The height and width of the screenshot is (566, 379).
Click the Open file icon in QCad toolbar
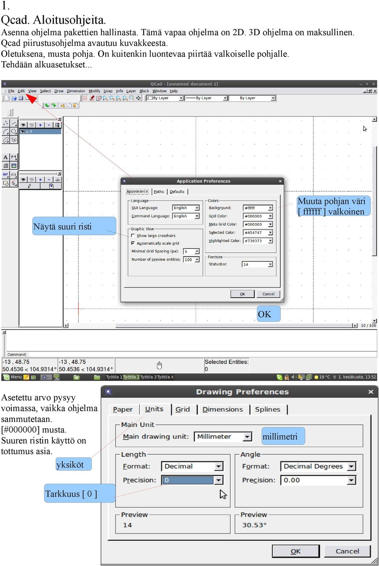(14, 98)
